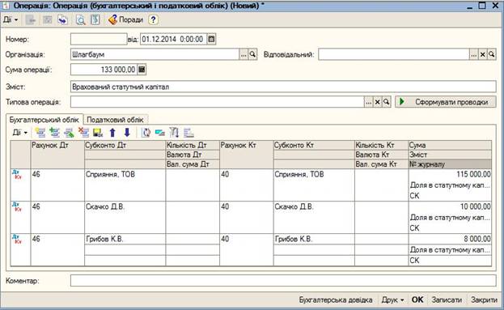Click the Сума операції field 133 000,00
Image resolution: width=504 pixels, height=310 pixels.
(x=104, y=70)
